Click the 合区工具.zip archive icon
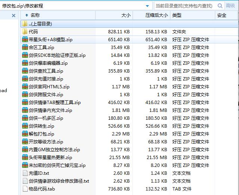The height and width of the screenshot is (195, 239). pyautogui.click(x=25, y=48)
